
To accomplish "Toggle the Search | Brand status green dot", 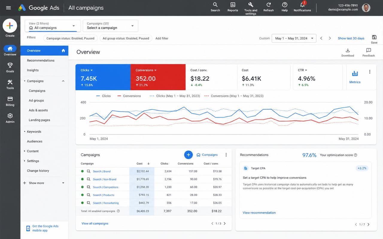I will pyautogui.click(x=82, y=171).
